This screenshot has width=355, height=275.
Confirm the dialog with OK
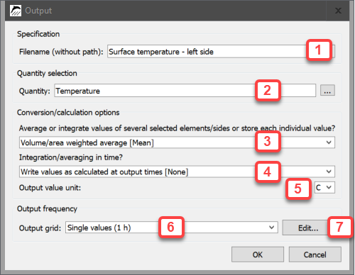[x=258, y=254]
